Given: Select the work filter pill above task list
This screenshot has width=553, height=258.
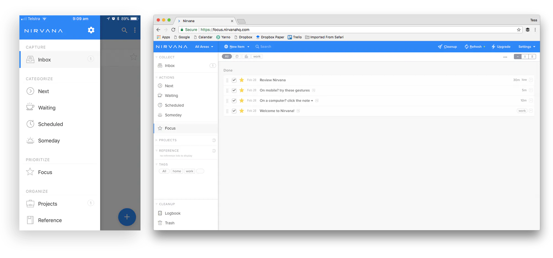Looking at the screenshot, I should point(257,57).
